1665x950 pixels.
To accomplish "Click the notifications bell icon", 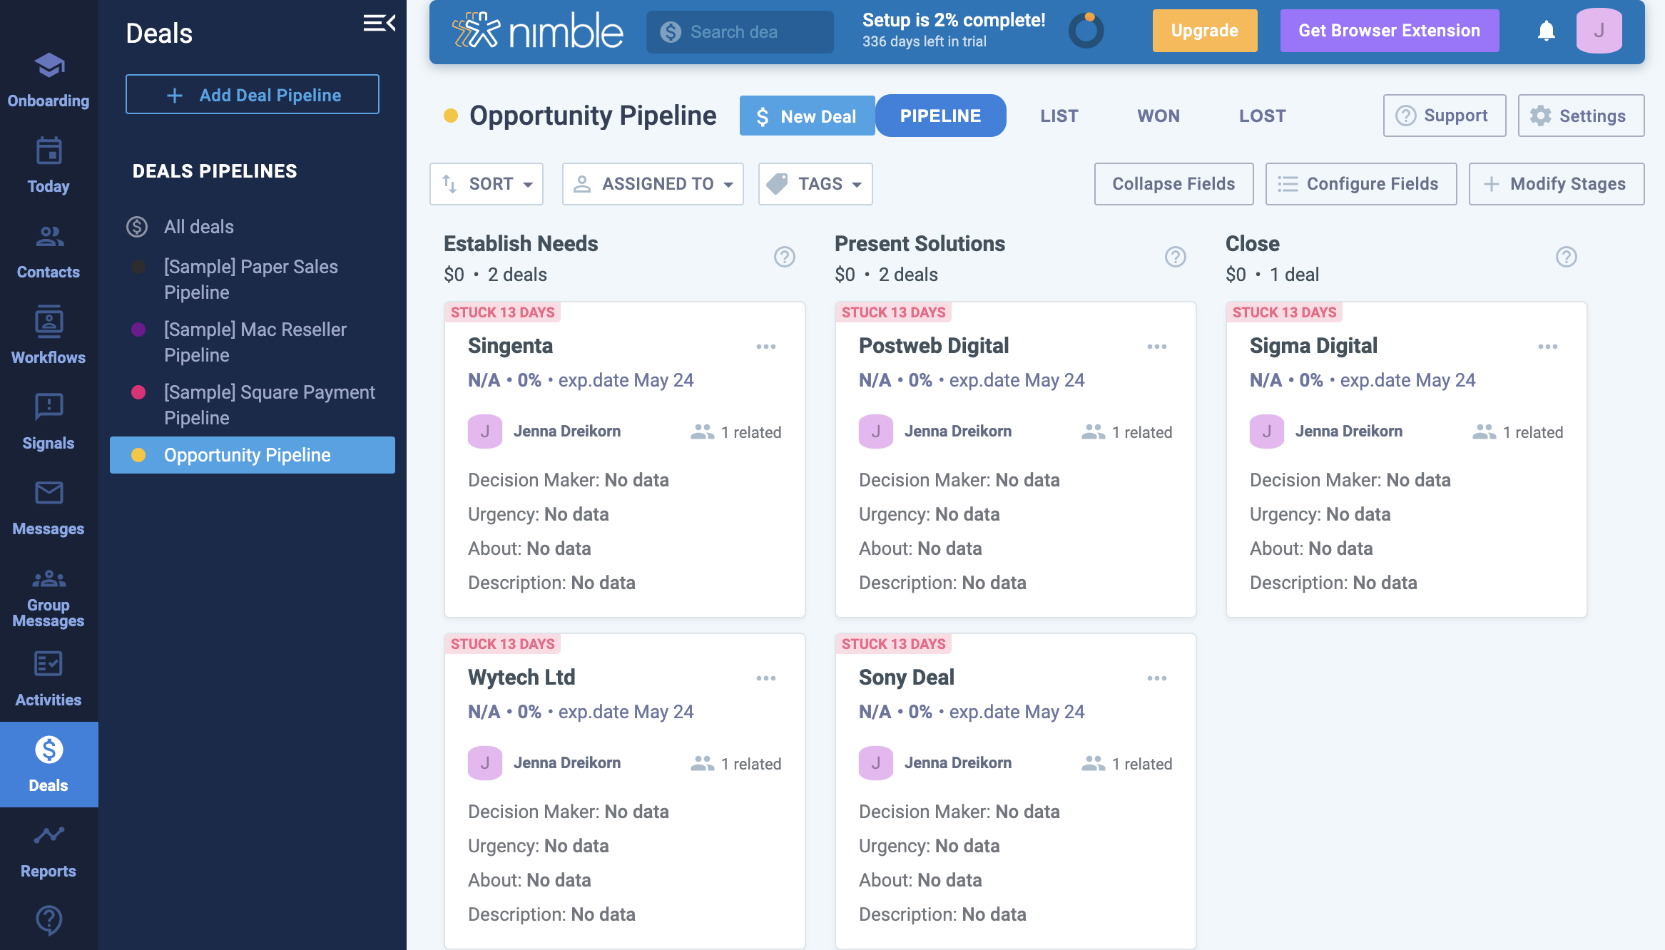I will coord(1546,31).
